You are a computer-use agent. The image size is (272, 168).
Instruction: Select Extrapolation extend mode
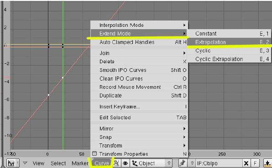(229, 42)
